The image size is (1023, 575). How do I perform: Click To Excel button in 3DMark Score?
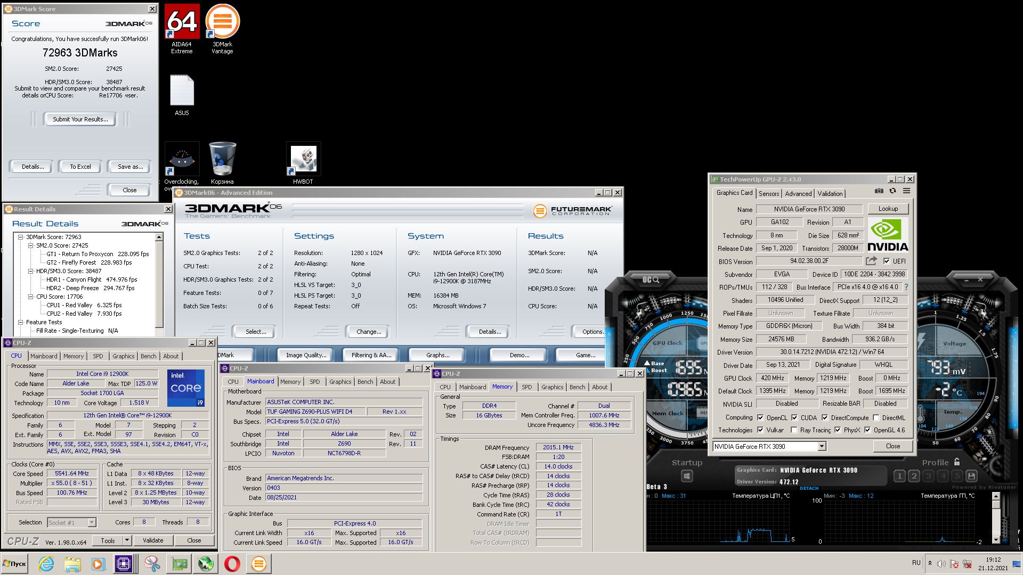[80, 167]
